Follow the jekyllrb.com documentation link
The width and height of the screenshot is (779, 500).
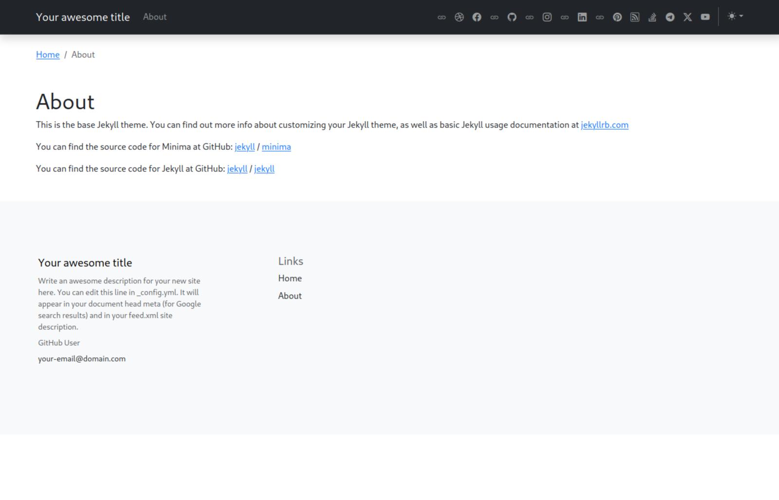pos(604,125)
